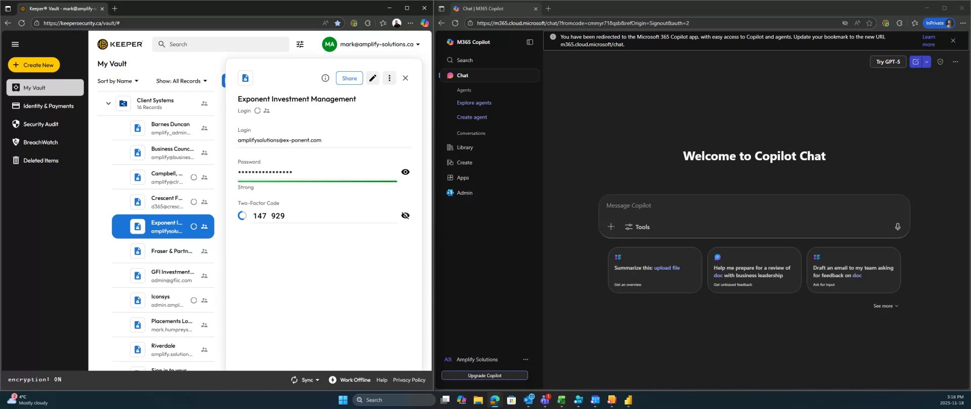Open the Keeper hamburger menu

click(x=15, y=44)
